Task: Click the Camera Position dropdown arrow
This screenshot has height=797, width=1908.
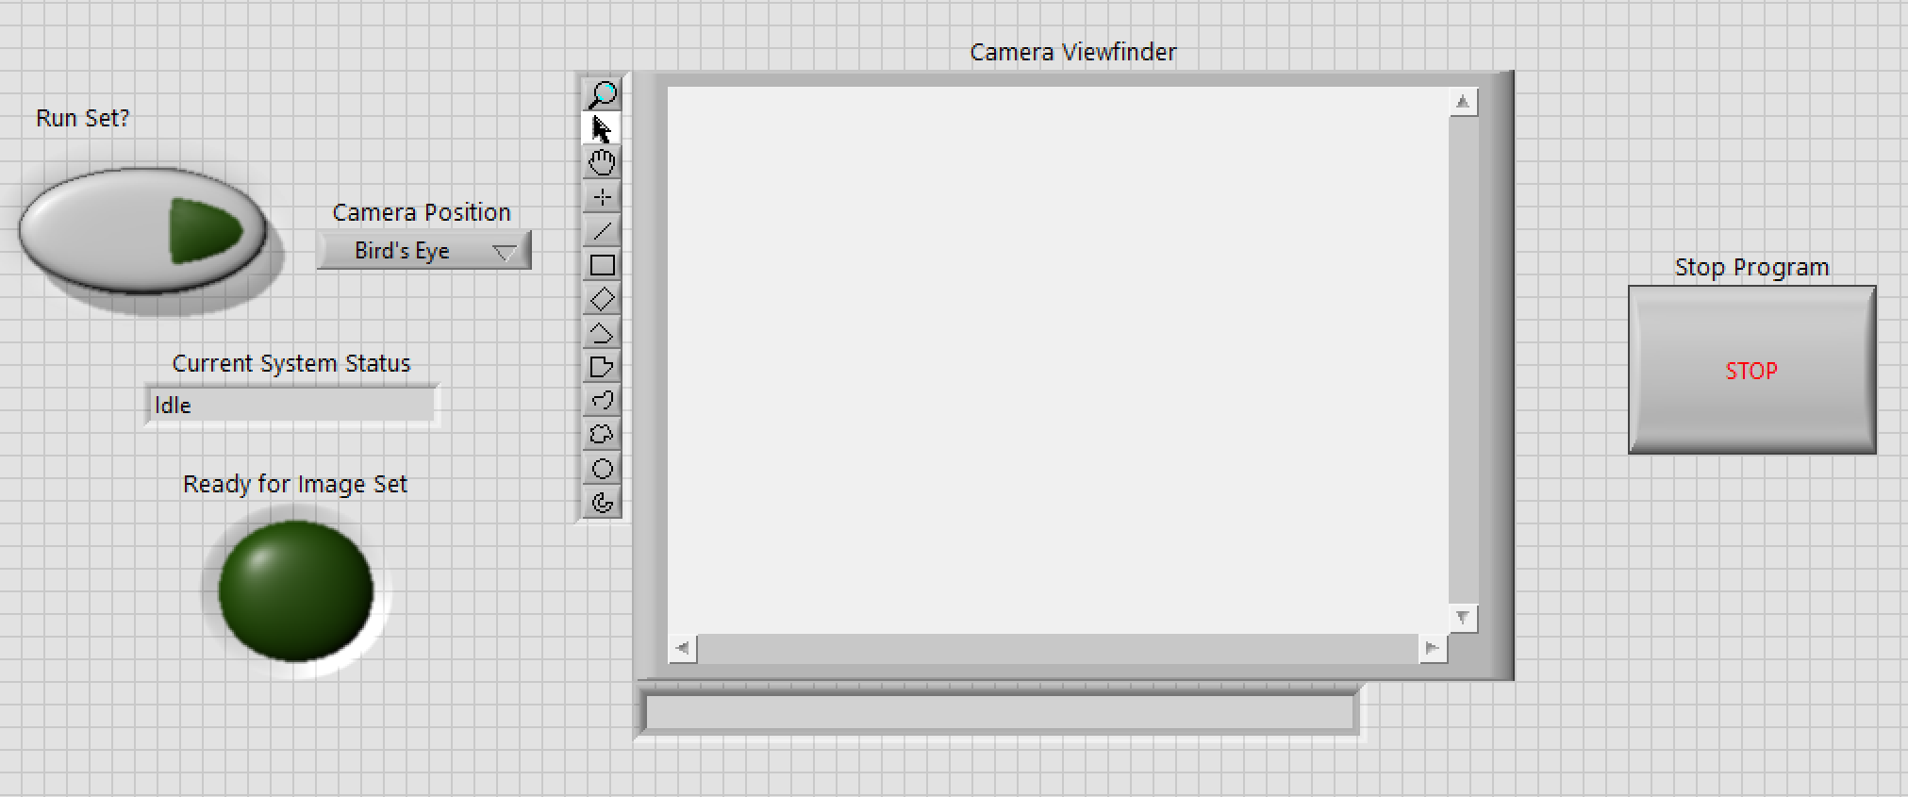Action: pos(505,252)
